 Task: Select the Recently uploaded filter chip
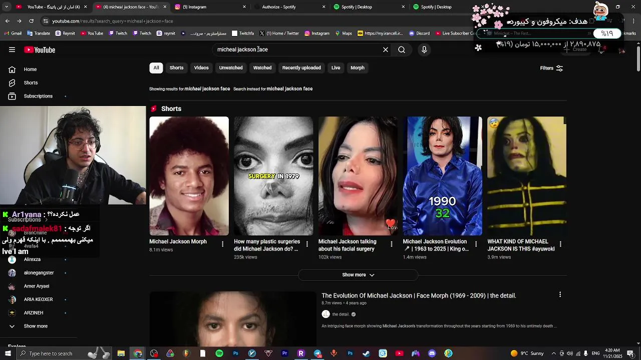[301, 68]
